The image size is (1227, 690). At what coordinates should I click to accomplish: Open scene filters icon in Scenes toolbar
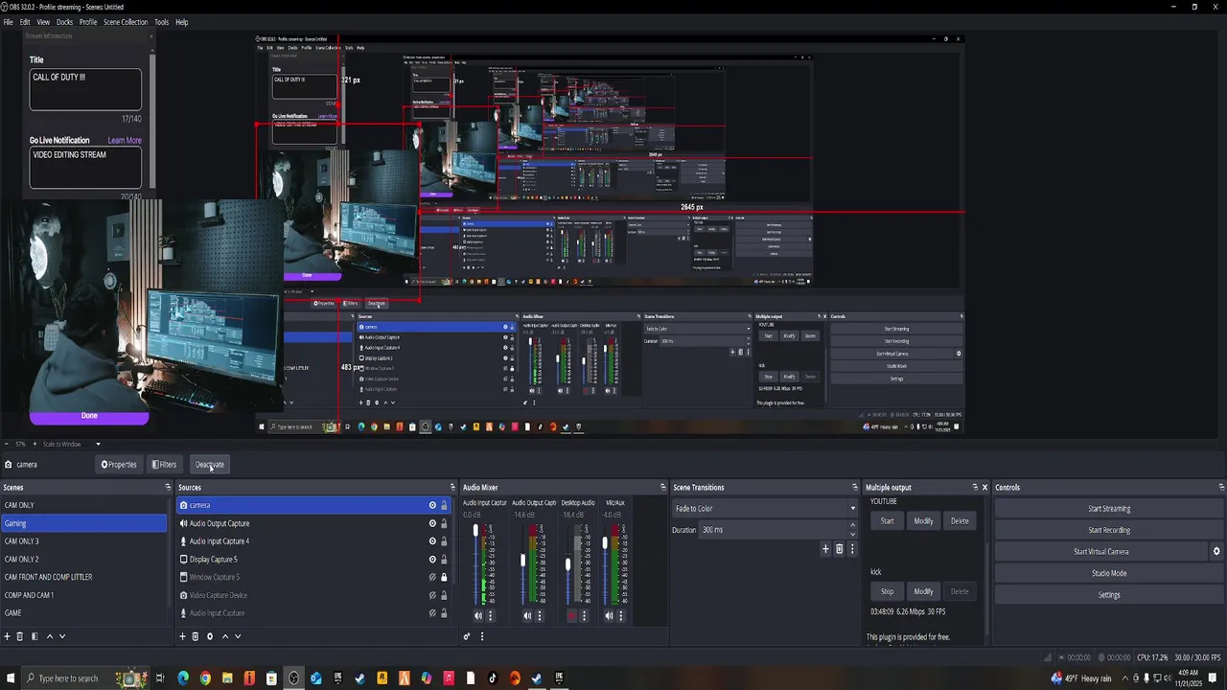pos(35,636)
